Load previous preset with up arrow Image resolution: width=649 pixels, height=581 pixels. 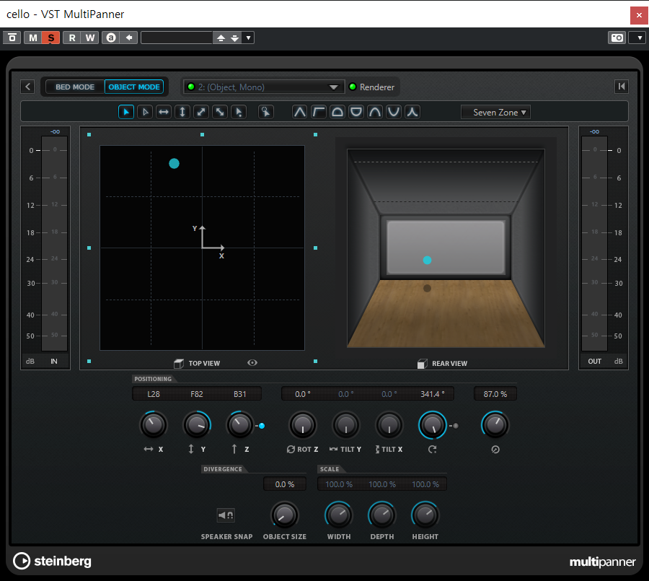pos(221,38)
